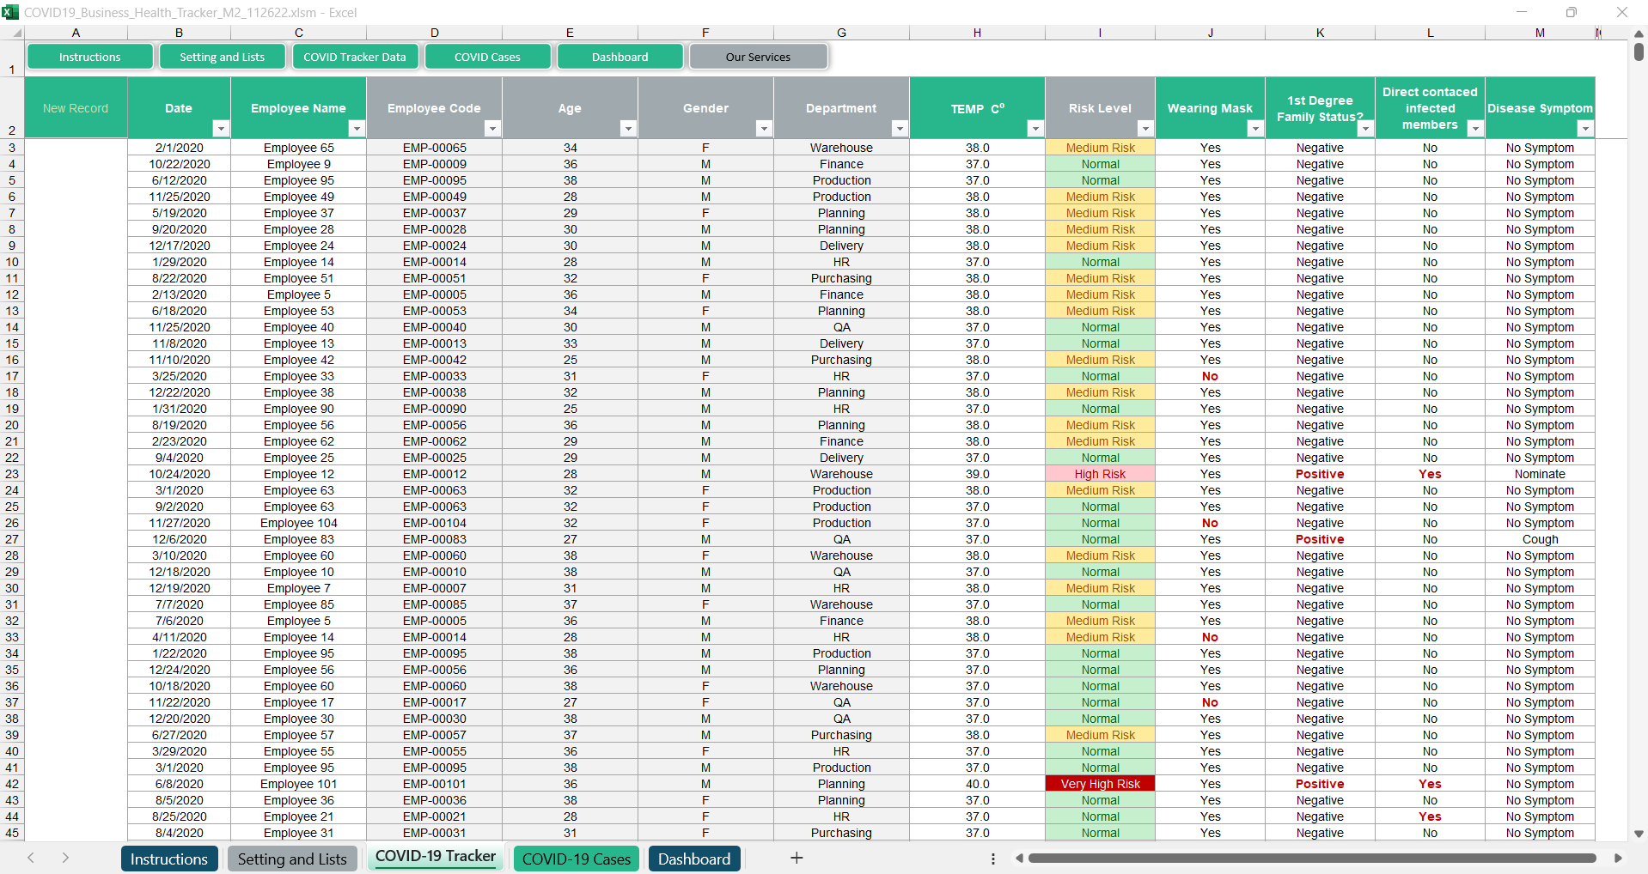This screenshot has height=874, width=1648.
Task: Click the add new sheet plus icon
Action: click(x=797, y=859)
